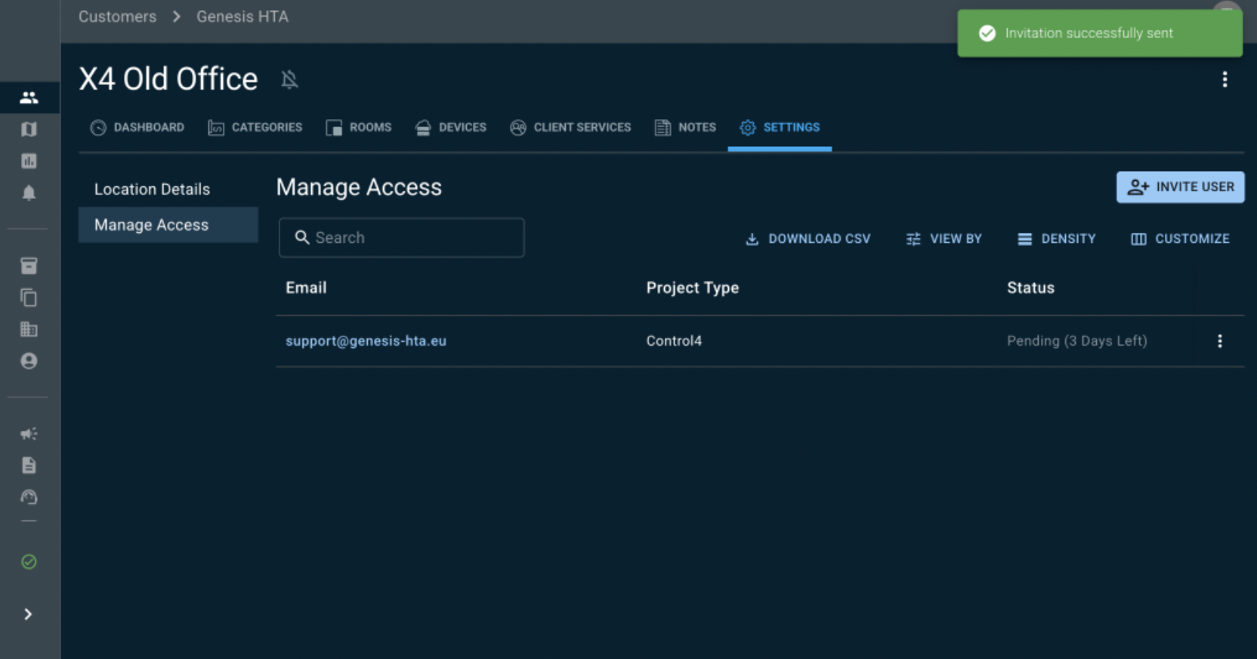Screen dimensions: 1257x659
Task: Click the support@genesis-hta.eu email link
Action: (366, 341)
